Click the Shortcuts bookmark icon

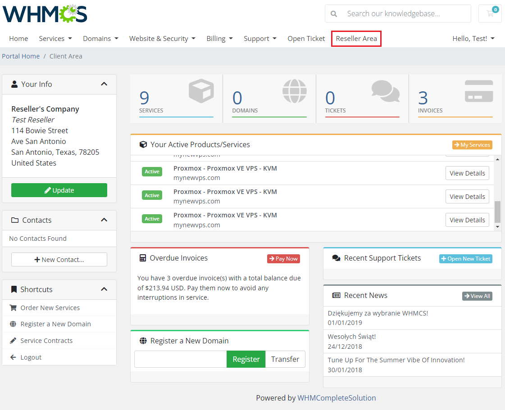click(14, 289)
